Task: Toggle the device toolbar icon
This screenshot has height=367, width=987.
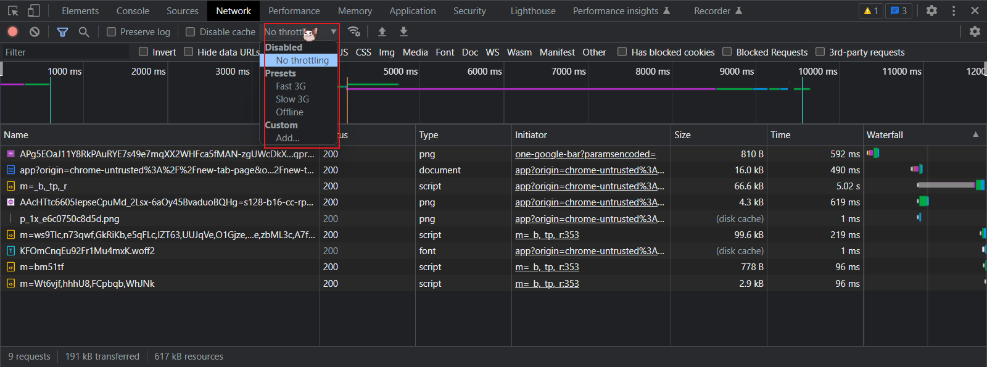Action: click(x=34, y=10)
